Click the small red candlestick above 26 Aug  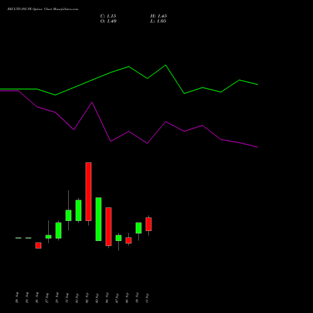[38, 245]
